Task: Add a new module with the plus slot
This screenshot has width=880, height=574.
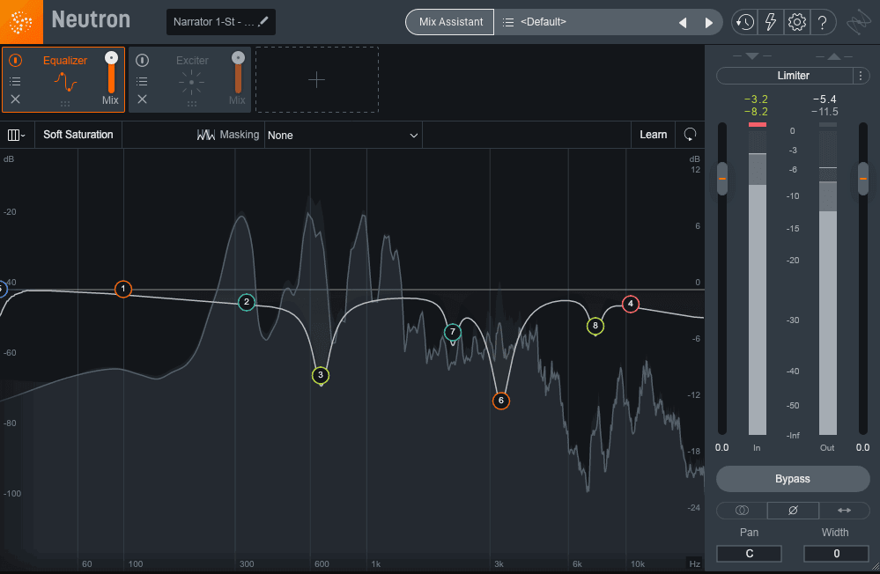Action: point(316,80)
